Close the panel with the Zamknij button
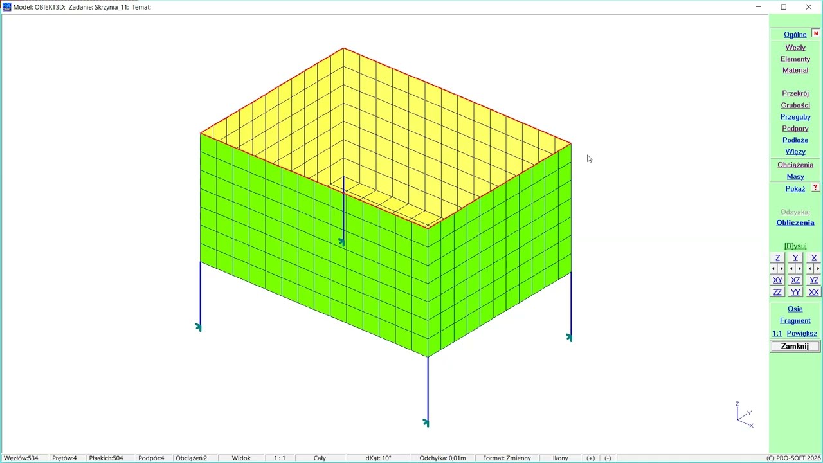The width and height of the screenshot is (823, 463). coord(795,346)
